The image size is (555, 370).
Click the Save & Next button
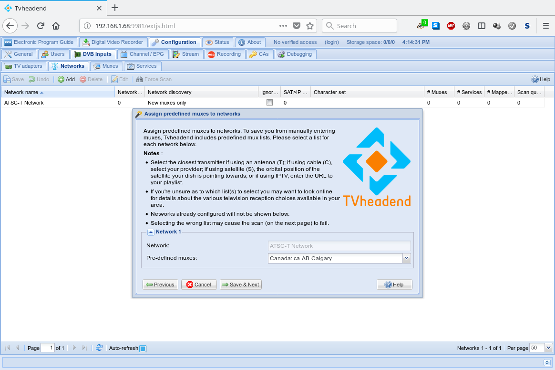[x=241, y=285]
